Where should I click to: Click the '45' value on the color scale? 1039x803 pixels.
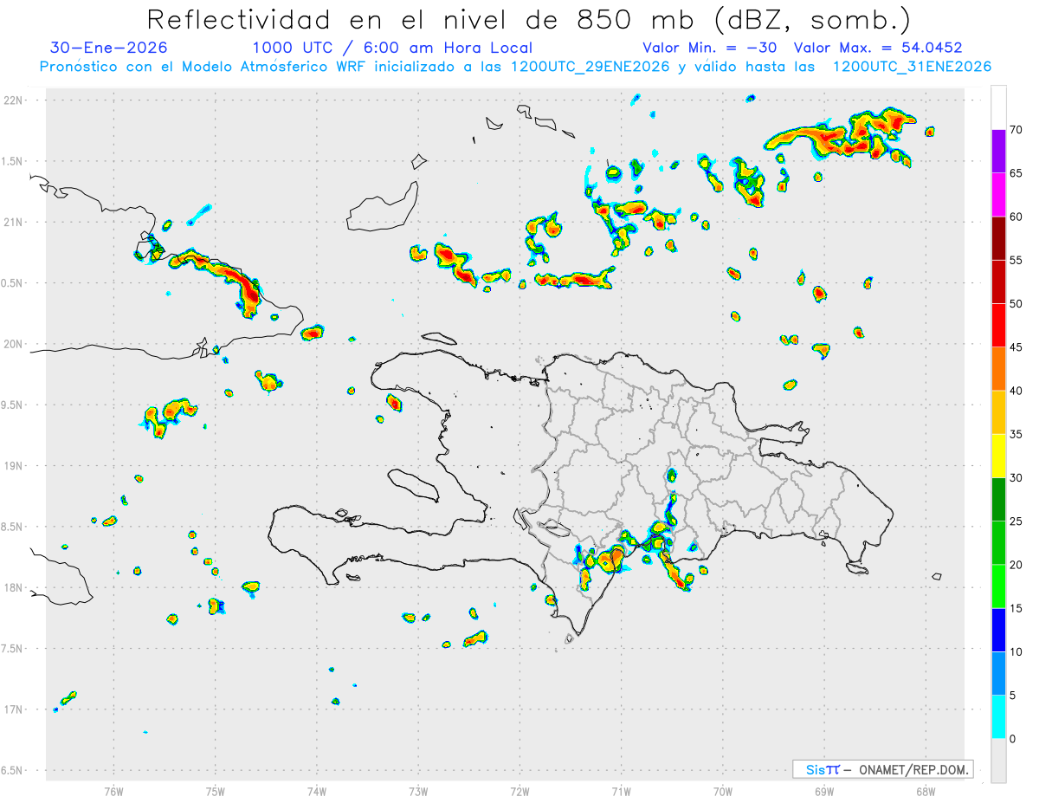pos(1016,347)
